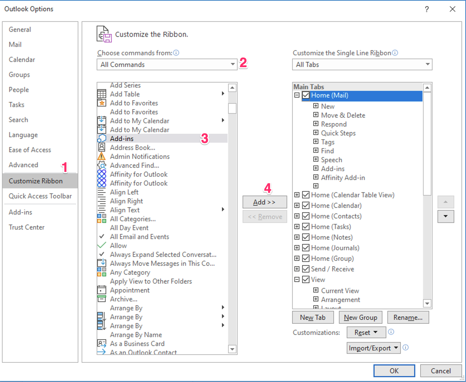Click the Add to Favorites star icon
The width and height of the screenshot is (466, 382).
[102, 103]
